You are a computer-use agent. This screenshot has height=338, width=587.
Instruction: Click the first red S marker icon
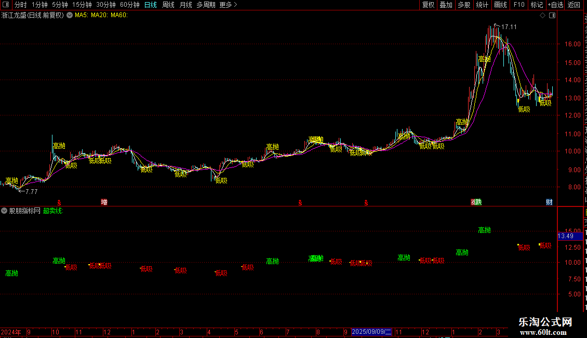(59, 203)
